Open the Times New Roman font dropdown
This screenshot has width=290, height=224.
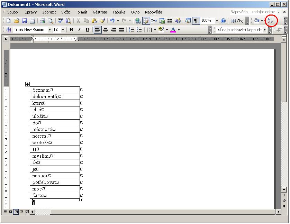coord(49,30)
